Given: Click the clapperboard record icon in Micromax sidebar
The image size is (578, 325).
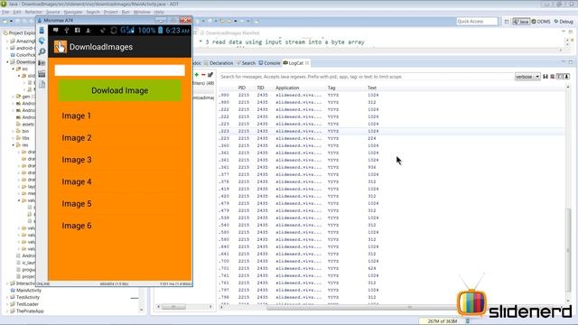Looking at the screenshot, I should pos(42,74).
